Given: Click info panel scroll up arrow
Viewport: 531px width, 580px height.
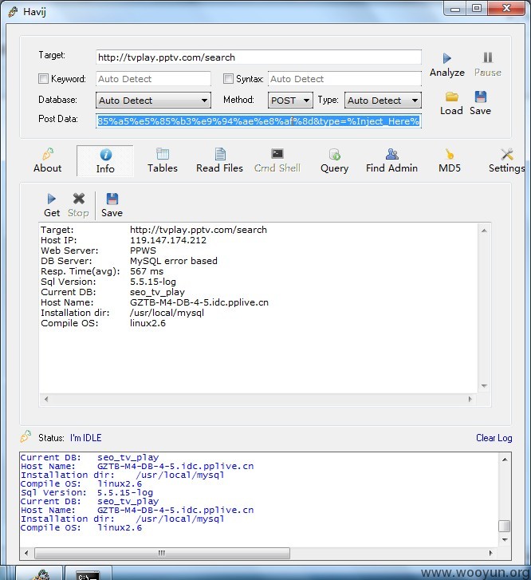Looking at the screenshot, I should click(x=484, y=231).
